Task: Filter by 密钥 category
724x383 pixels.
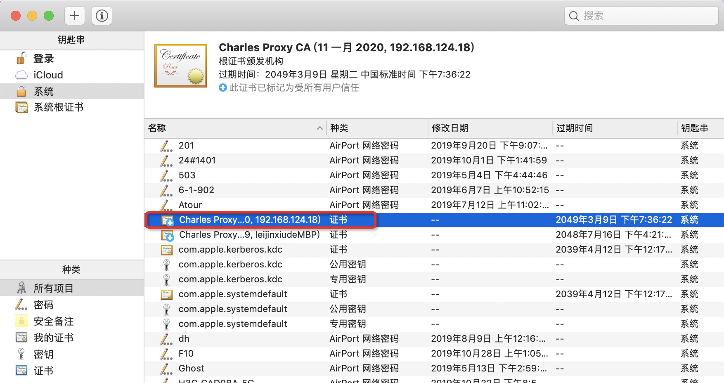Action: click(x=72, y=354)
